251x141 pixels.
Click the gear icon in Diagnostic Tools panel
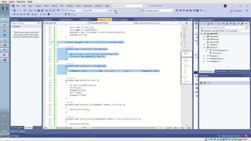(196, 23)
